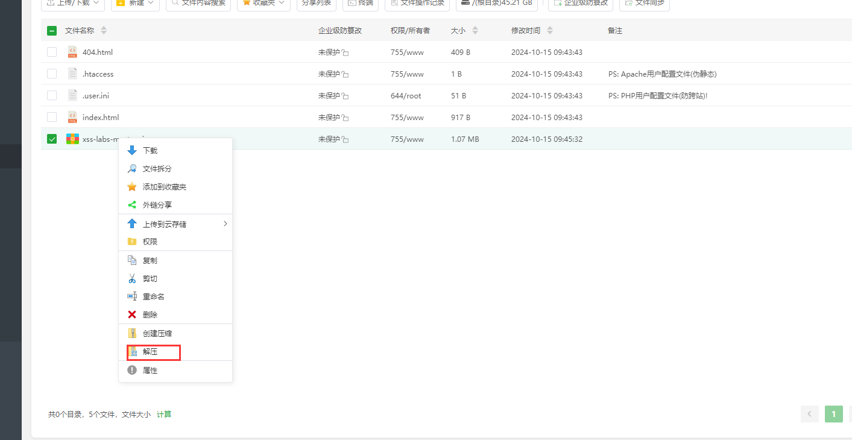The width and height of the screenshot is (852, 440).
Task: Open the 新建 dropdown in toolbar
Action: (134, 3)
